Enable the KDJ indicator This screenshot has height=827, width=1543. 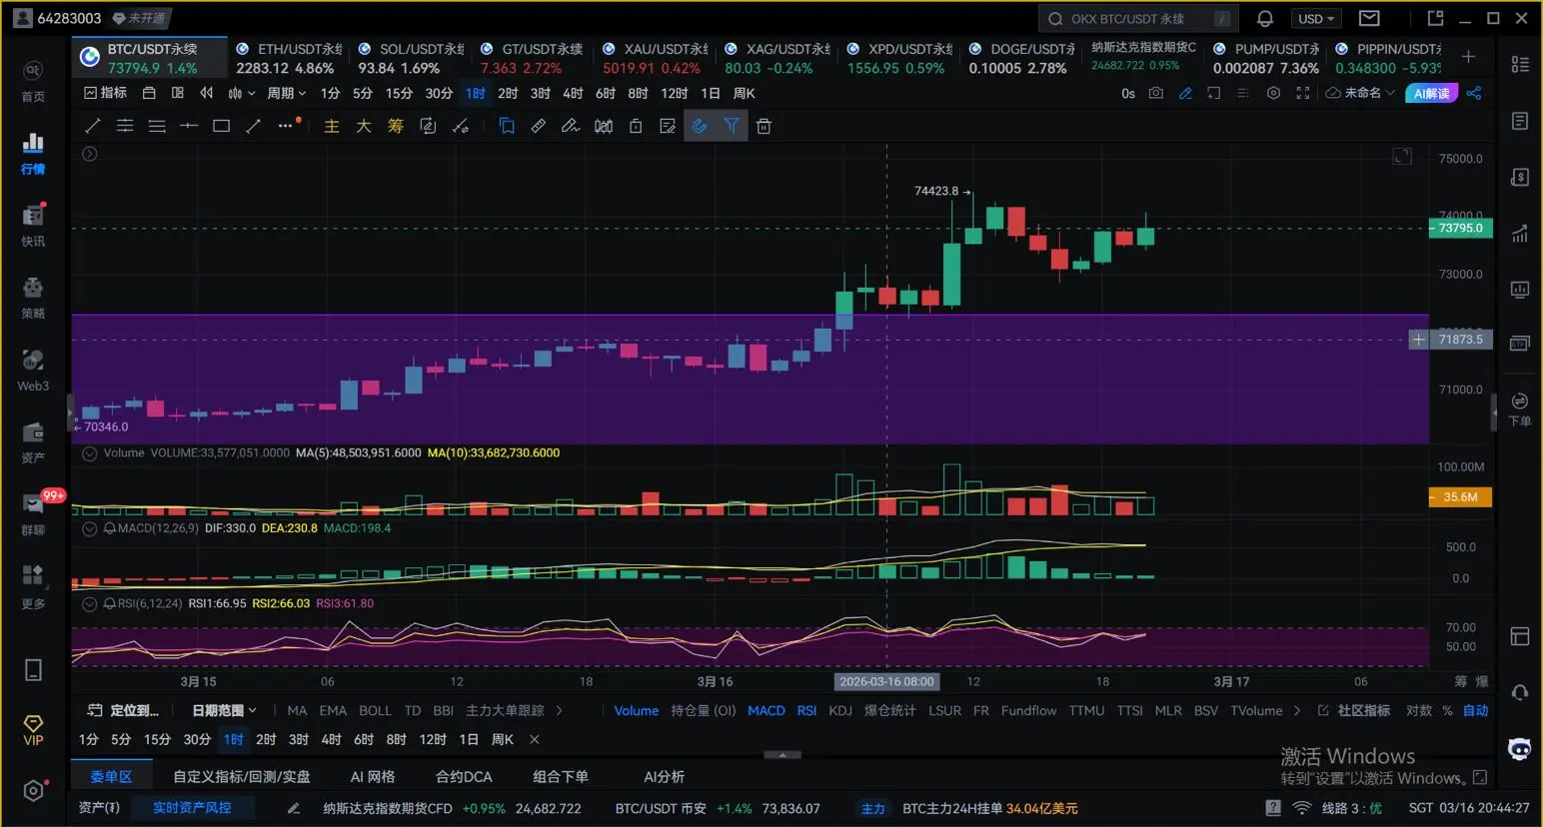pos(840,710)
